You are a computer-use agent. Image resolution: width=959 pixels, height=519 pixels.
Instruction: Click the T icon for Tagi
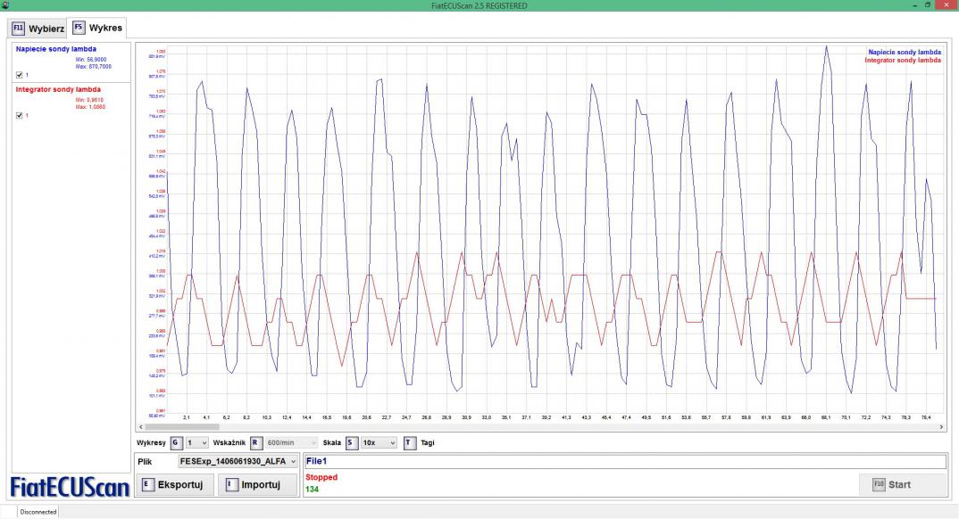409,442
